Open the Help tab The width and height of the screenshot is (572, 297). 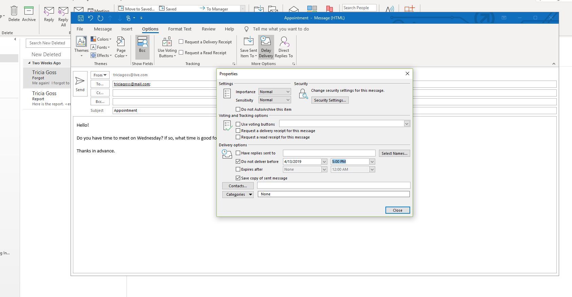[229, 29]
